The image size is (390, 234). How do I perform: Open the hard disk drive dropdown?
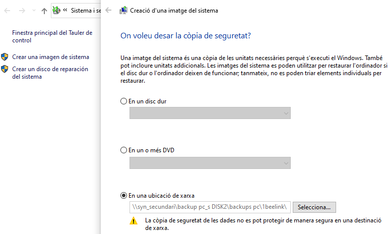click(x=210, y=113)
